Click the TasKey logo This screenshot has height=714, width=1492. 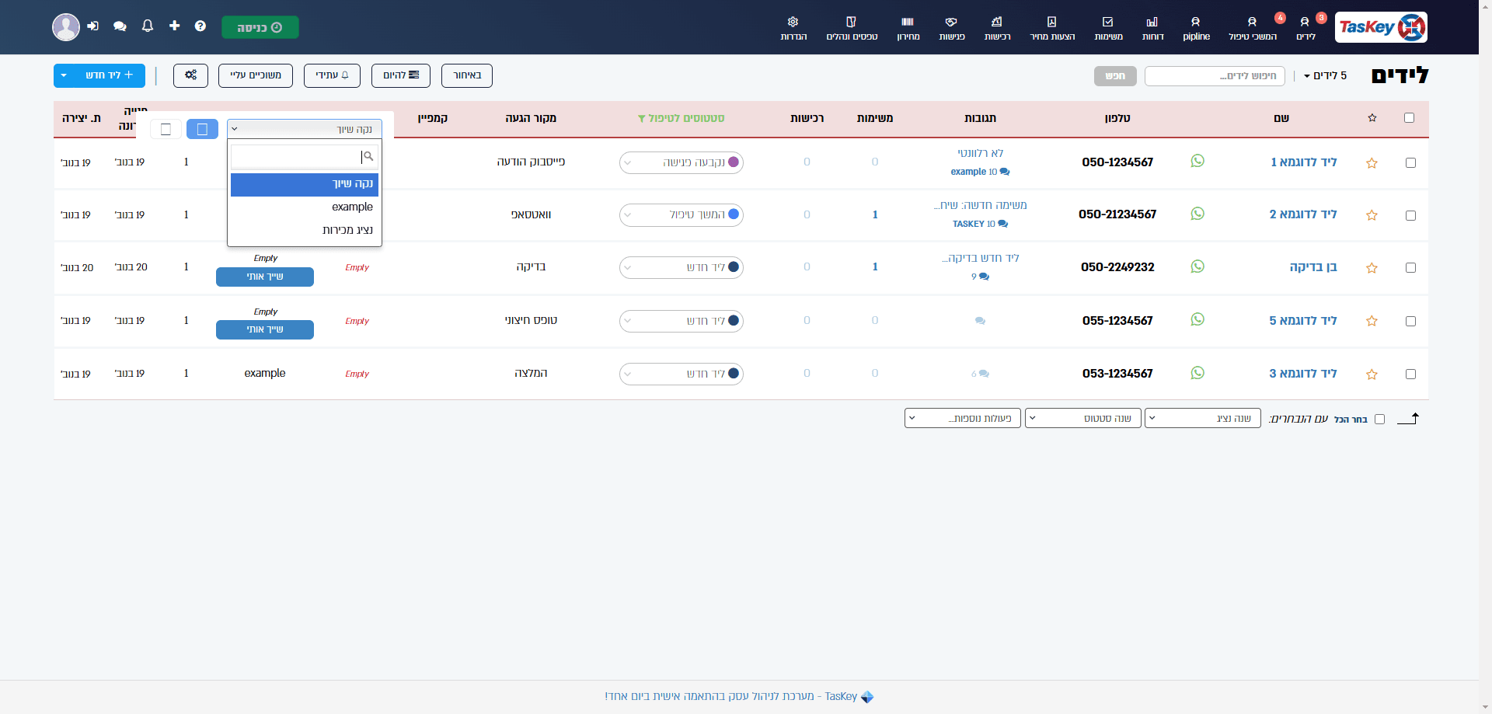pos(1381,27)
